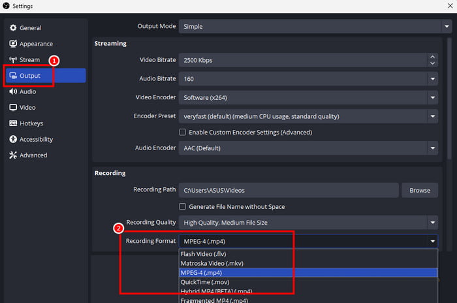This screenshot has height=303, width=457.
Task: Click the Audio speaker icon
Action: pos(13,91)
